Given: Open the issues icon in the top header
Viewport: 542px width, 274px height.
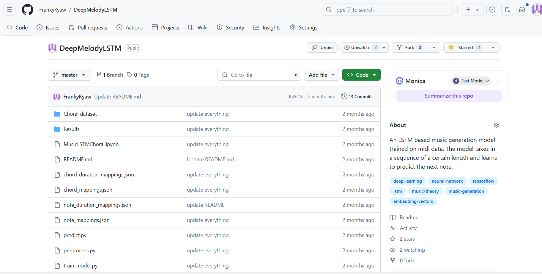Looking at the screenshot, I should coord(492,10).
